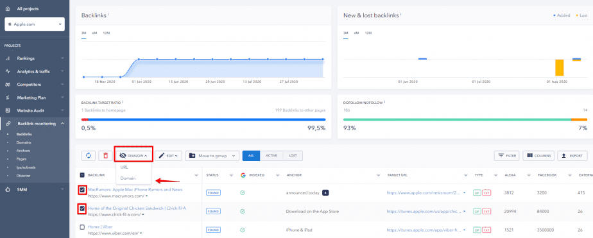This screenshot has width=593, height=238.
Task: Click the red trash delete icon
Action: point(105,156)
